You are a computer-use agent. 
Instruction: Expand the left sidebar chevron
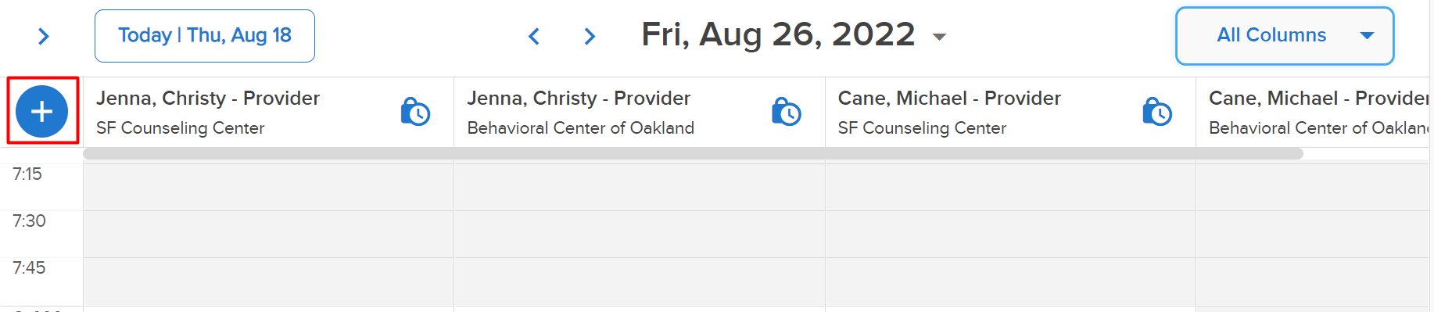point(44,36)
